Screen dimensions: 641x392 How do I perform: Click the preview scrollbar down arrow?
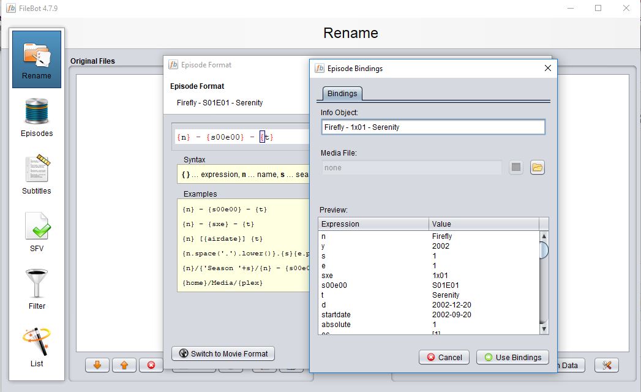(x=544, y=329)
